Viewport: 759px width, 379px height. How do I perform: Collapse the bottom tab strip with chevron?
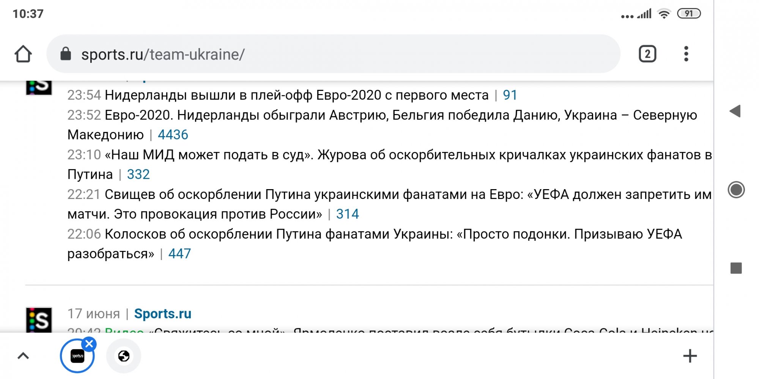point(23,356)
